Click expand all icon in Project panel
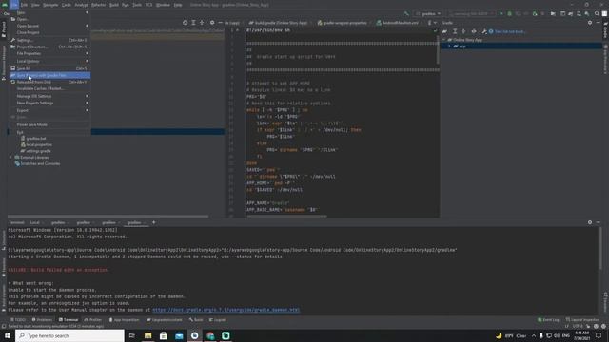This screenshot has height=342, width=609. tap(193, 23)
